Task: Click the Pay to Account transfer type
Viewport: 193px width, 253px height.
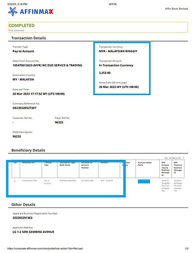Action: [x=23, y=51]
